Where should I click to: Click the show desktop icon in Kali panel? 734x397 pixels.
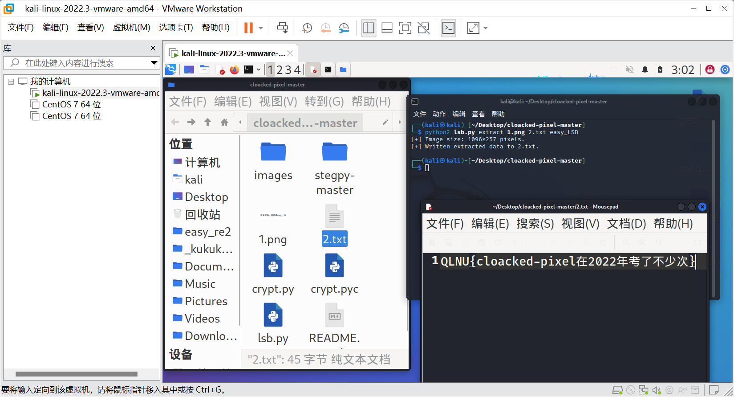click(x=189, y=70)
